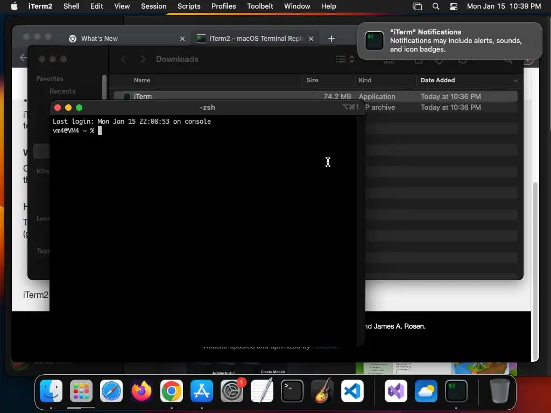Open Control Center in the menu bar
This screenshot has width=551, height=413.
point(454,6)
